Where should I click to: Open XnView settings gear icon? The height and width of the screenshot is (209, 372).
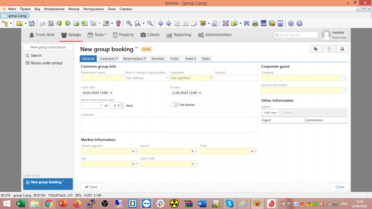(x=291, y=23)
